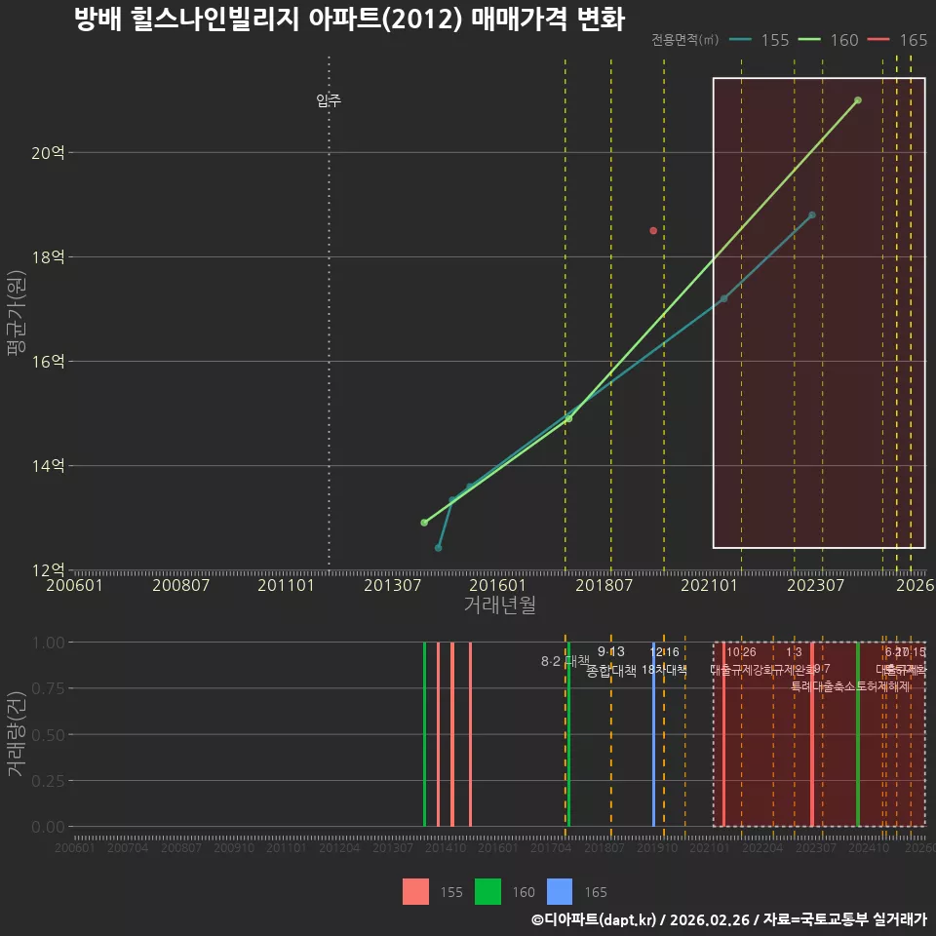
Task: Click '200807' on the price chart x-axis
Action: 181,585
